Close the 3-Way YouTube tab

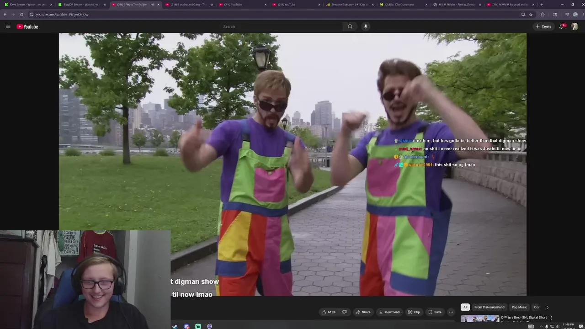pyautogui.click(x=159, y=5)
